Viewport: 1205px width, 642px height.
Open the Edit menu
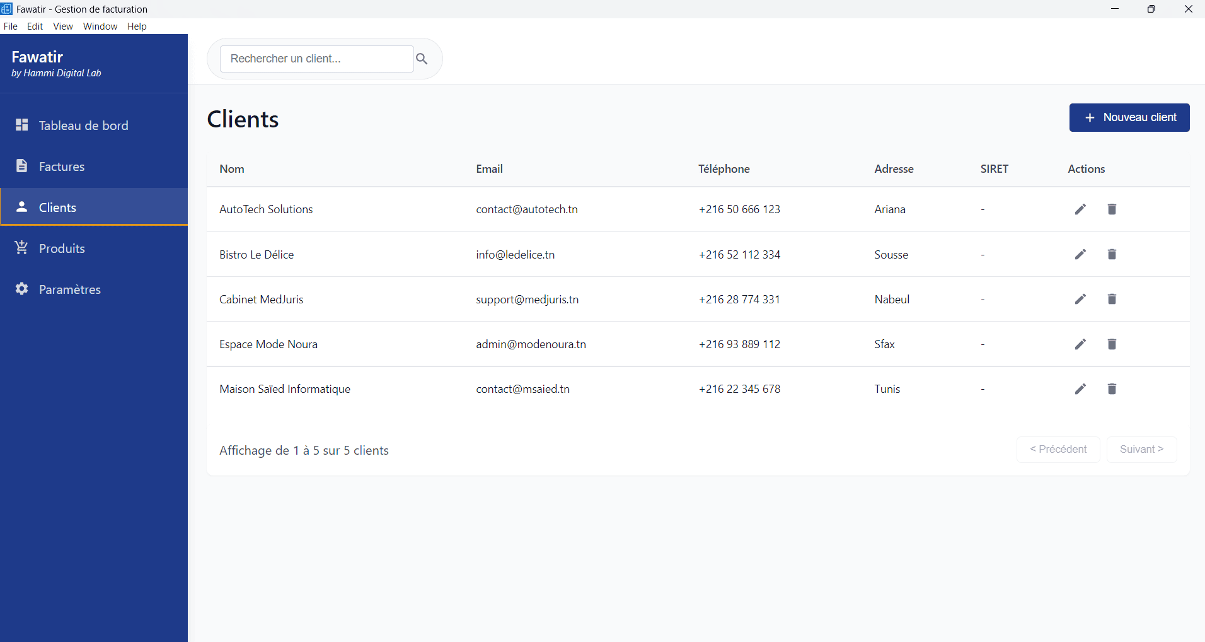pyautogui.click(x=35, y=26)
